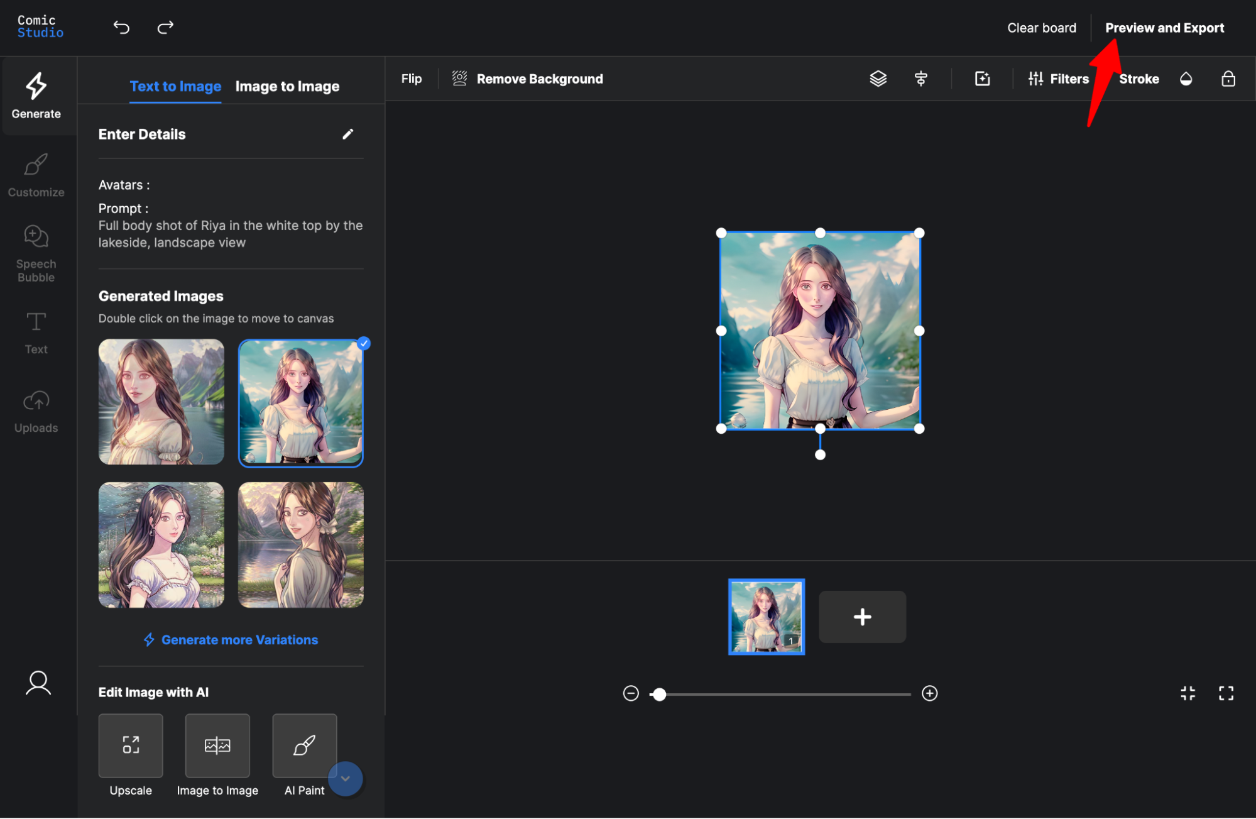Toggle the selected checkmark on second generated image
The height and width of the screenshot is (819, 1256).
coord(364,343)
